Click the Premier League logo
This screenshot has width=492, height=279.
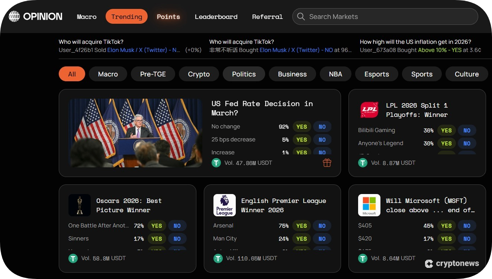tap(224, 205)
